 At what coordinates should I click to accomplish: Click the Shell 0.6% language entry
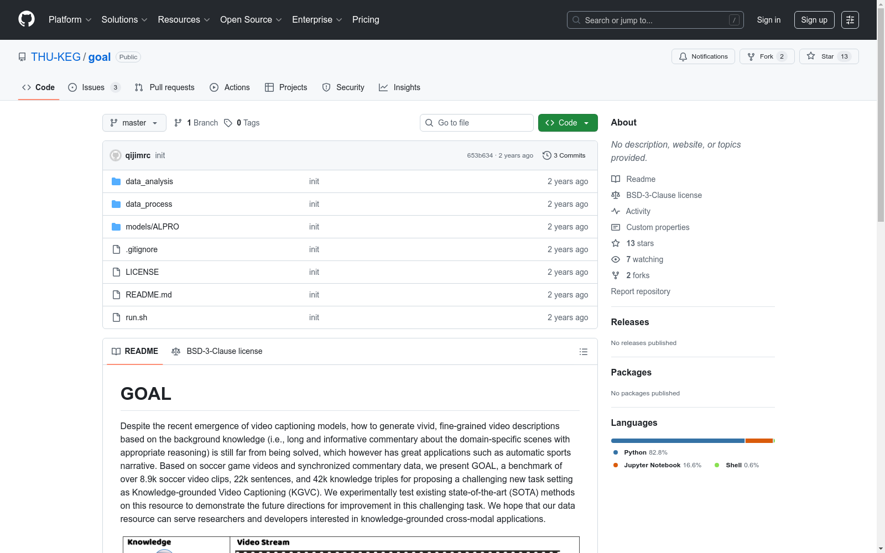(x=737, y=465)
